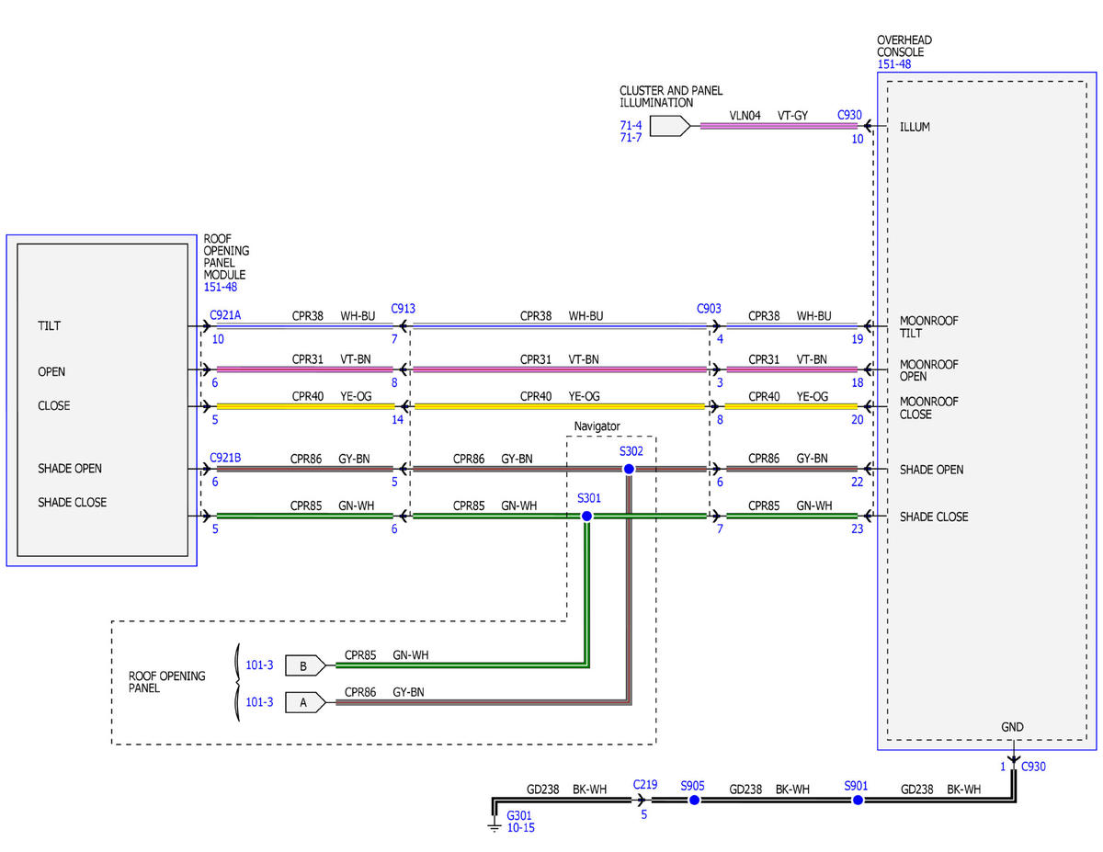The width and height of the screenshot is (1103, 852).
Task: Click the C921A connector label
Action: tap(226, 314)
